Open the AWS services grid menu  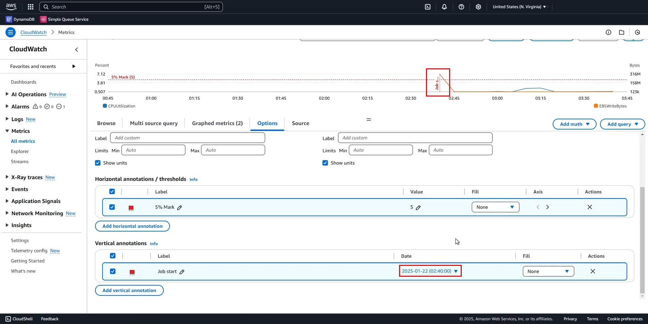[31, 7]
